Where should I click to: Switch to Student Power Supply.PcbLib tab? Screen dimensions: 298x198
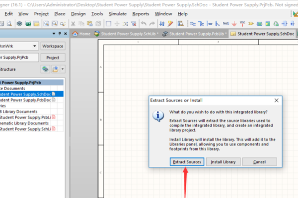(x=197, y=34)
